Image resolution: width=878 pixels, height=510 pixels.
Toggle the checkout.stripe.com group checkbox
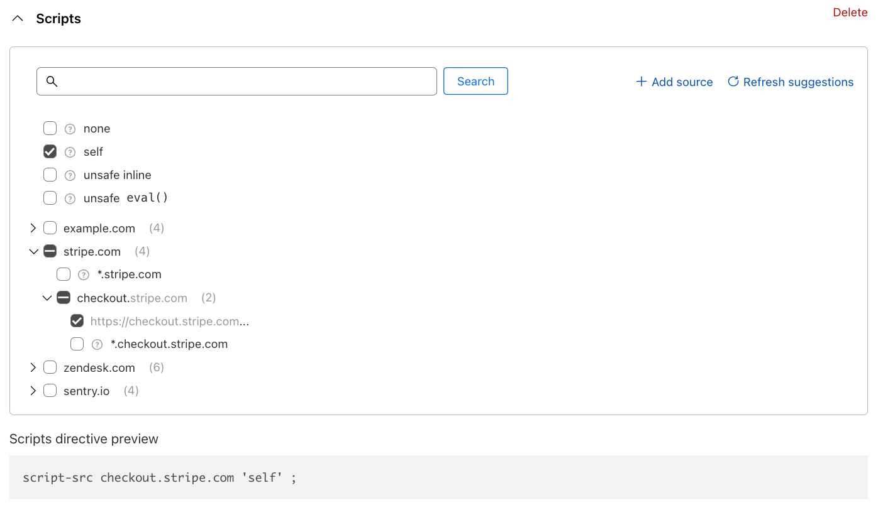64,298
